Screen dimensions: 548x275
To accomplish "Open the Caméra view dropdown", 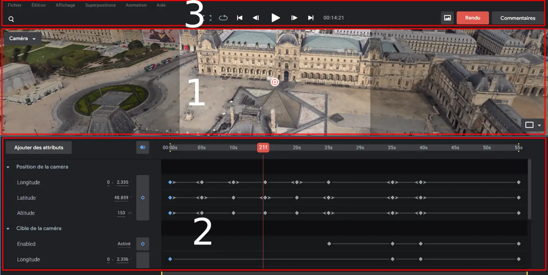I will tap(23, 38).
